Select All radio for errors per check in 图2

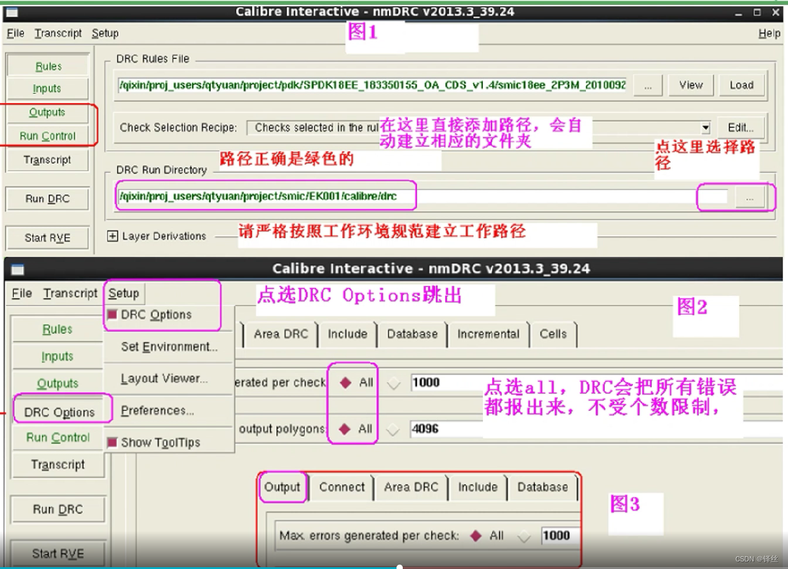345,383
